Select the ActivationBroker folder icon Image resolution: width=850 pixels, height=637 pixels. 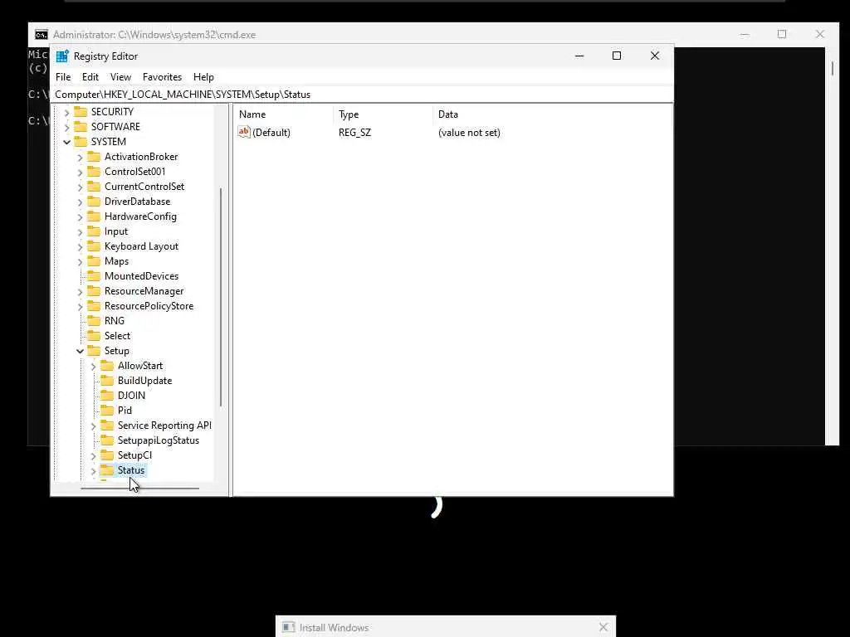(x=95, y=157)
